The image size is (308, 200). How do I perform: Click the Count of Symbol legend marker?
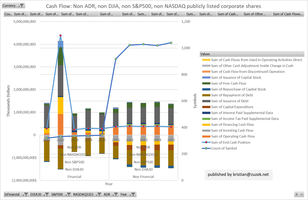pos(206,148)
